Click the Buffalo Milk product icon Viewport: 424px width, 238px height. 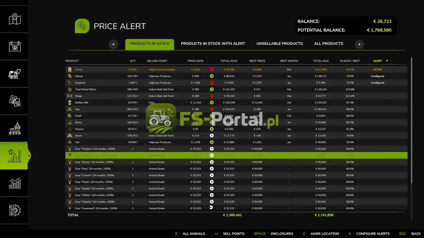tap(70, 102)
